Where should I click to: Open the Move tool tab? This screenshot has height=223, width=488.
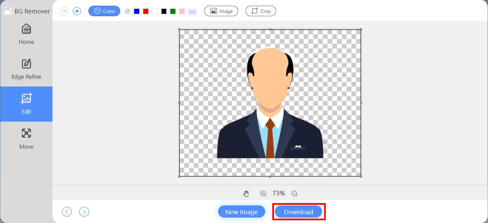[26, 139]
